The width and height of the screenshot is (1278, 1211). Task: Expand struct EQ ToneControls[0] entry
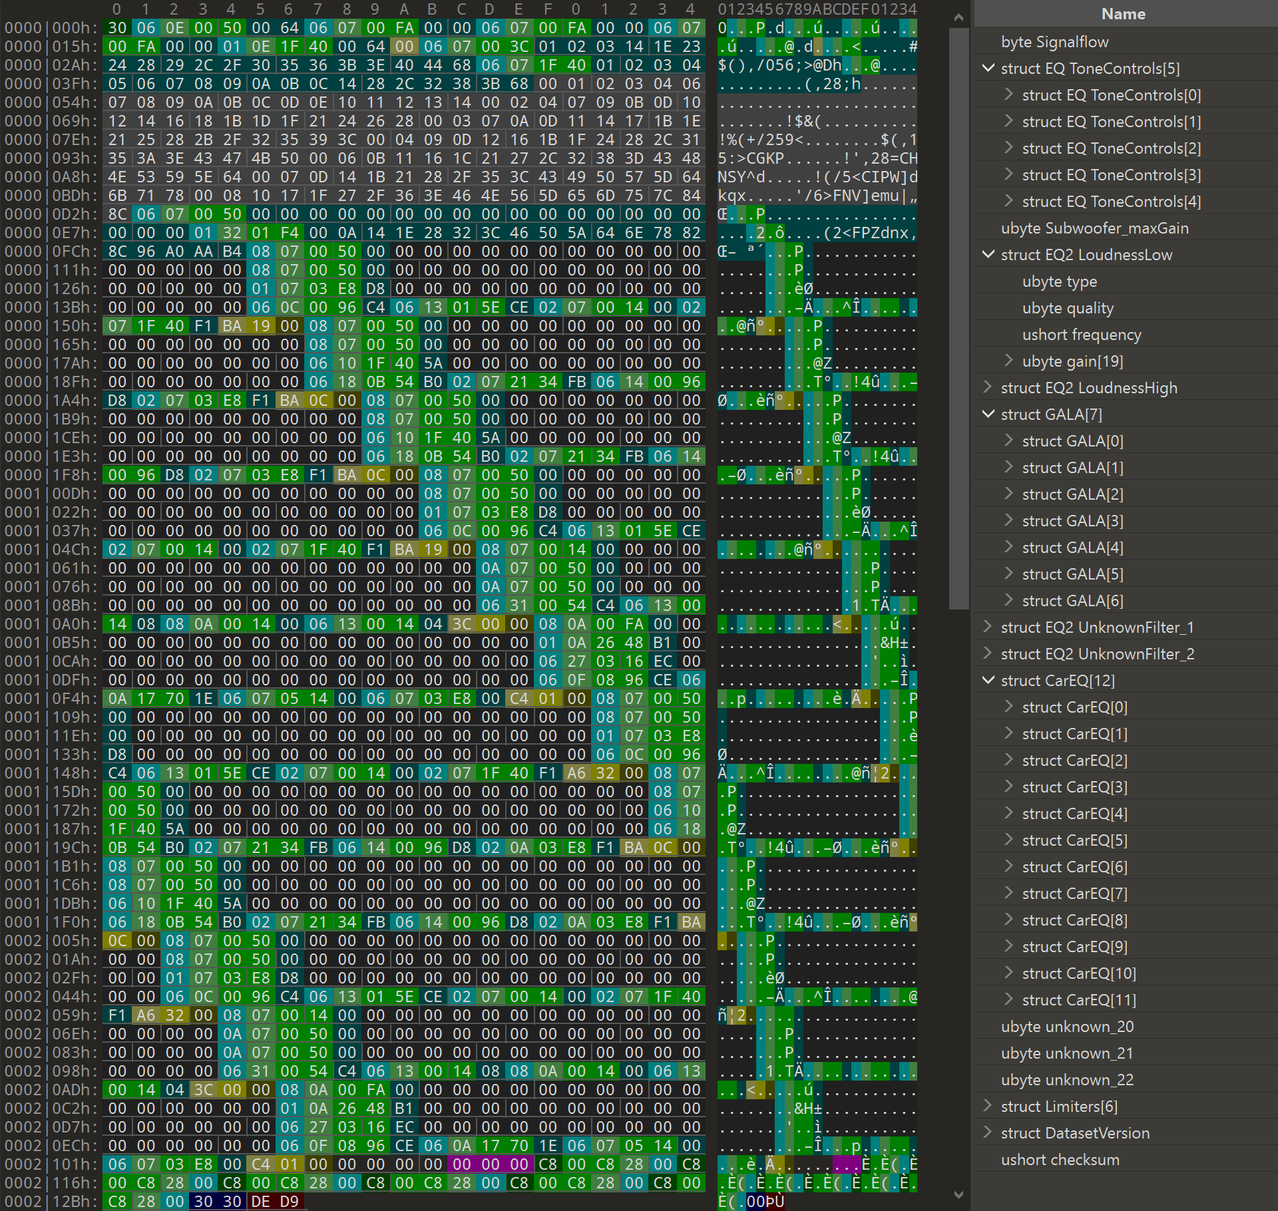tap(1008, 95)
